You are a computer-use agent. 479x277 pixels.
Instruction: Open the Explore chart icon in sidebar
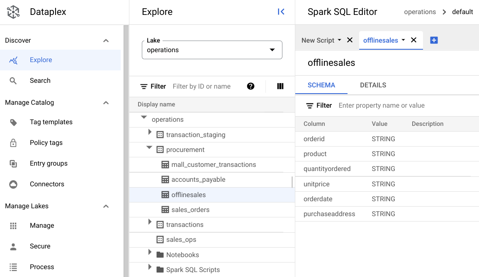tap(13, 60)
